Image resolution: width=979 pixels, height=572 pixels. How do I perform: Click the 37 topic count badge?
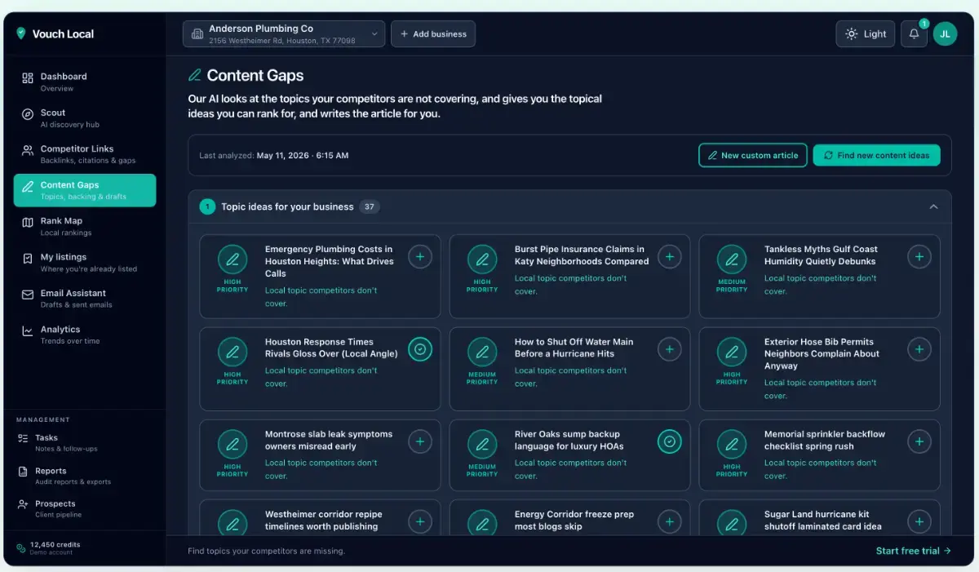coord(370,206)
